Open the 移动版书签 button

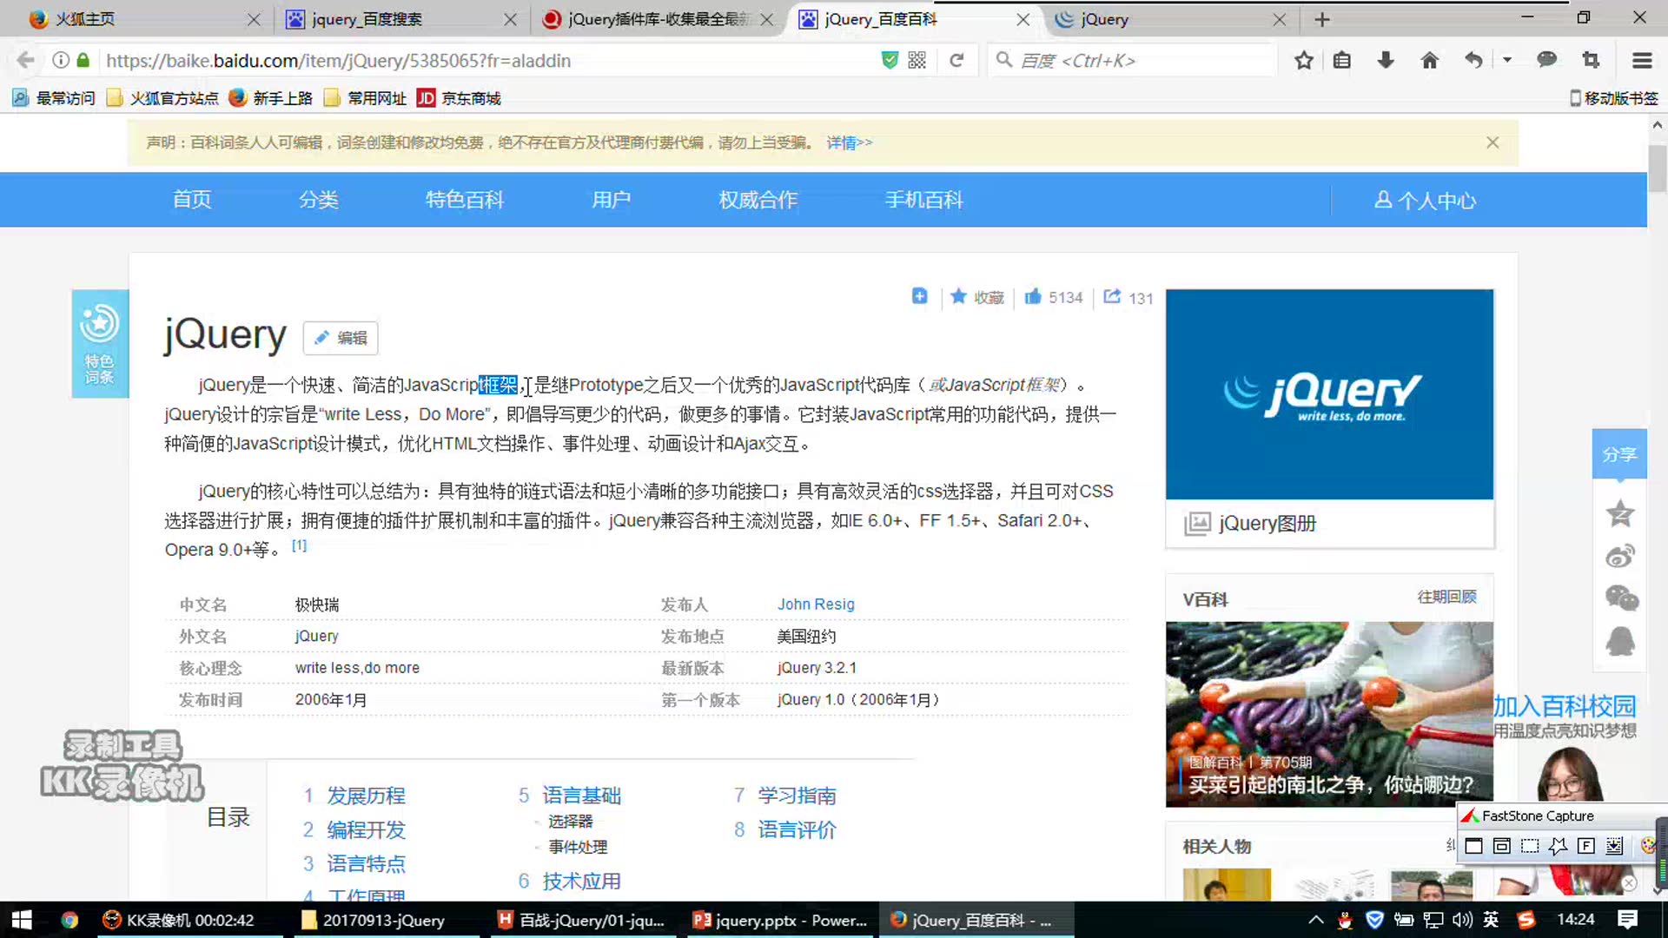pos(1614,98)
